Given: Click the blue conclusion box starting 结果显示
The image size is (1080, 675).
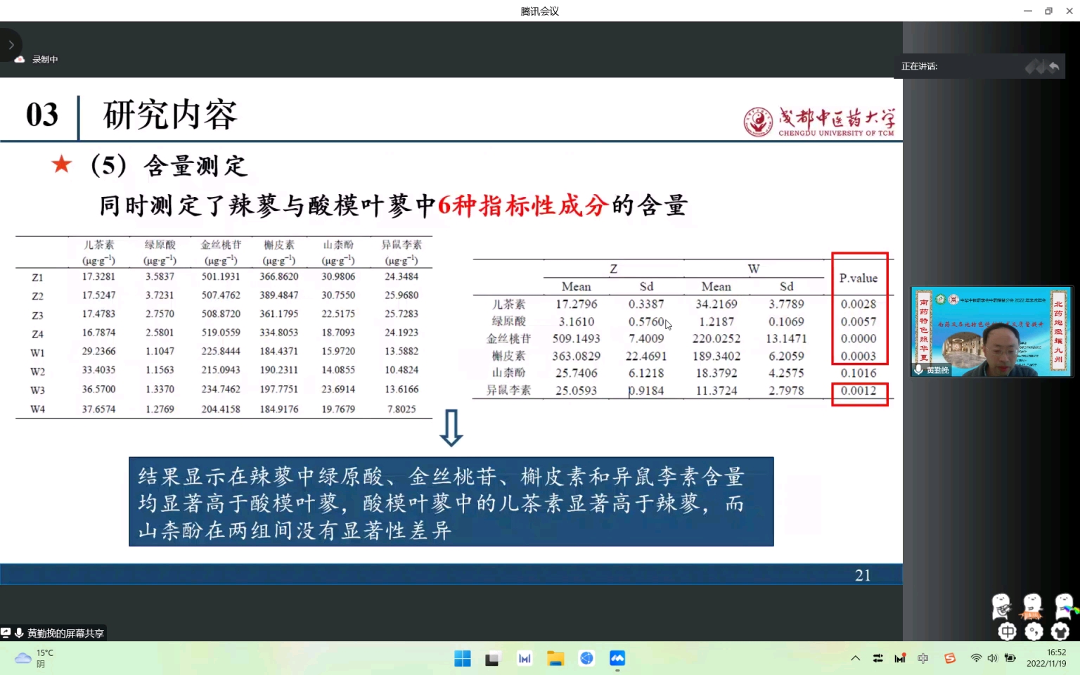Looking at the screenshot, I should coord(451,502).
